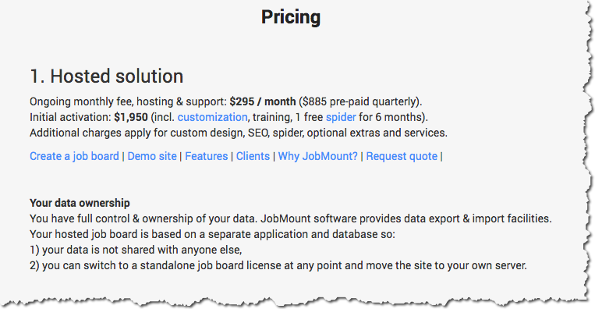
Task: Click the "Additional charges apply" sentence
Action: tap(239, 133)
